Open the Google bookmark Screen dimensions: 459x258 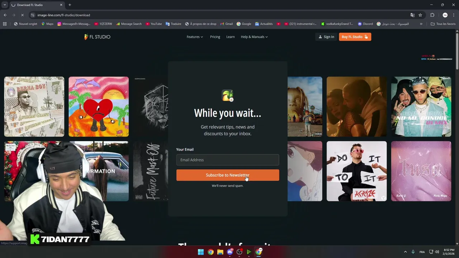click(244, 24)
